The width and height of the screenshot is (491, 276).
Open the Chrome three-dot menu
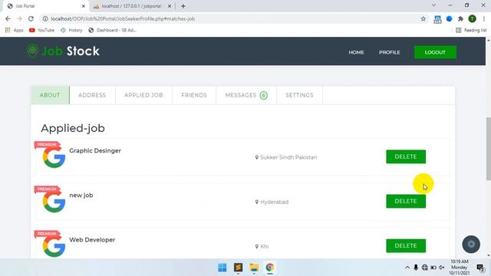coord(484,18)
